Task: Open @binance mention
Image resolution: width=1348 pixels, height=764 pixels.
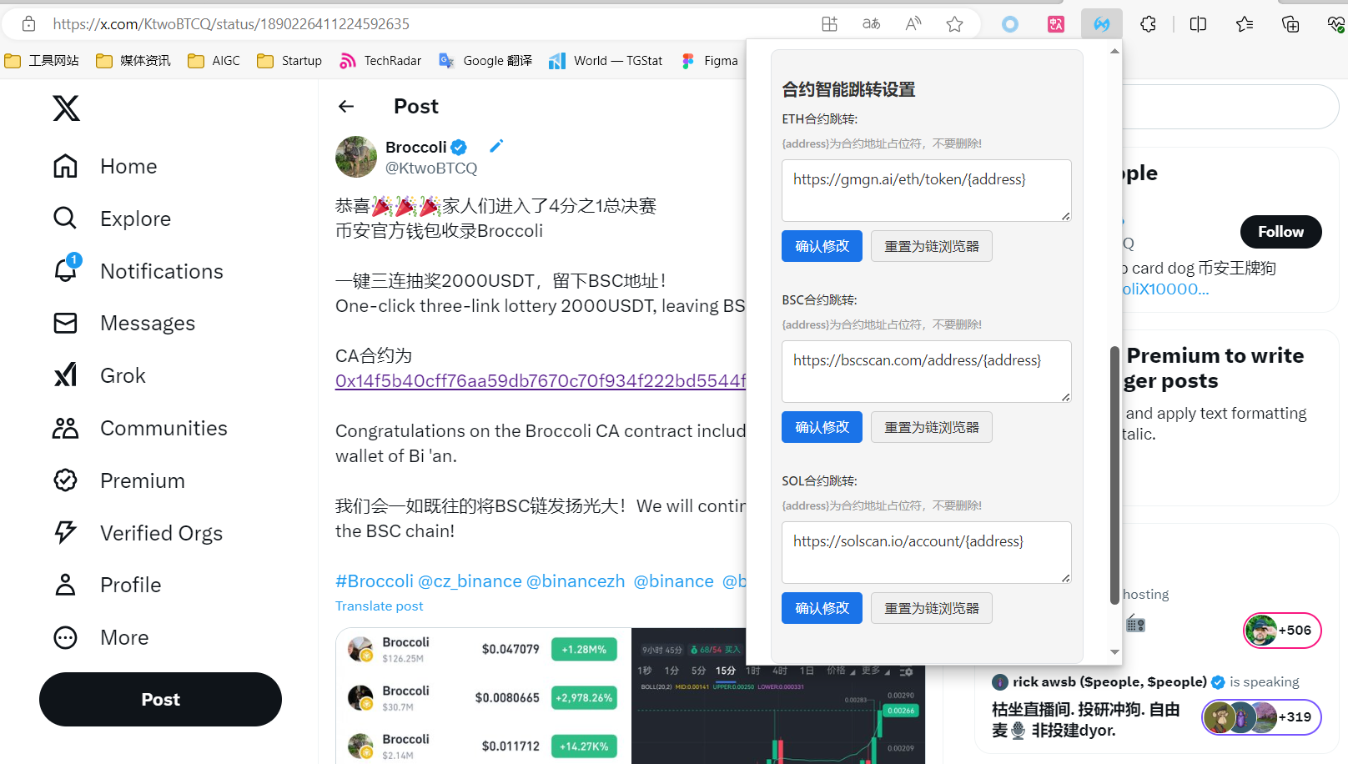Action: (x=673, y=581)
